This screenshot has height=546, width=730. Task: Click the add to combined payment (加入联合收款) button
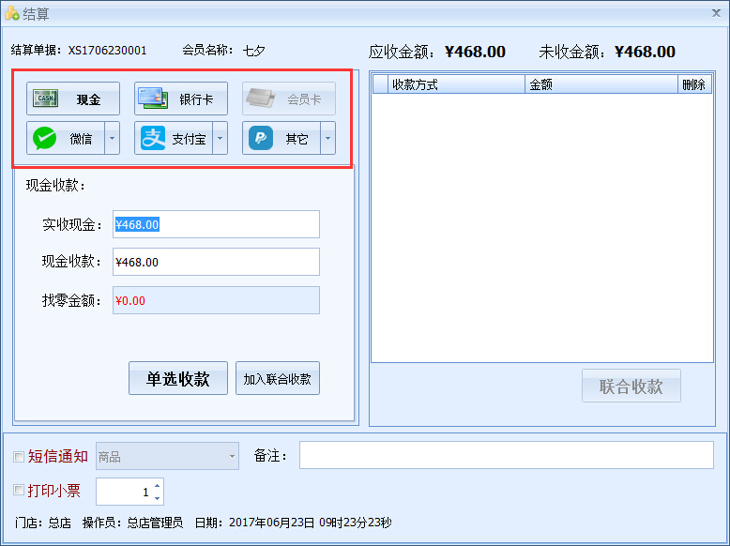(x=277, y=379)
